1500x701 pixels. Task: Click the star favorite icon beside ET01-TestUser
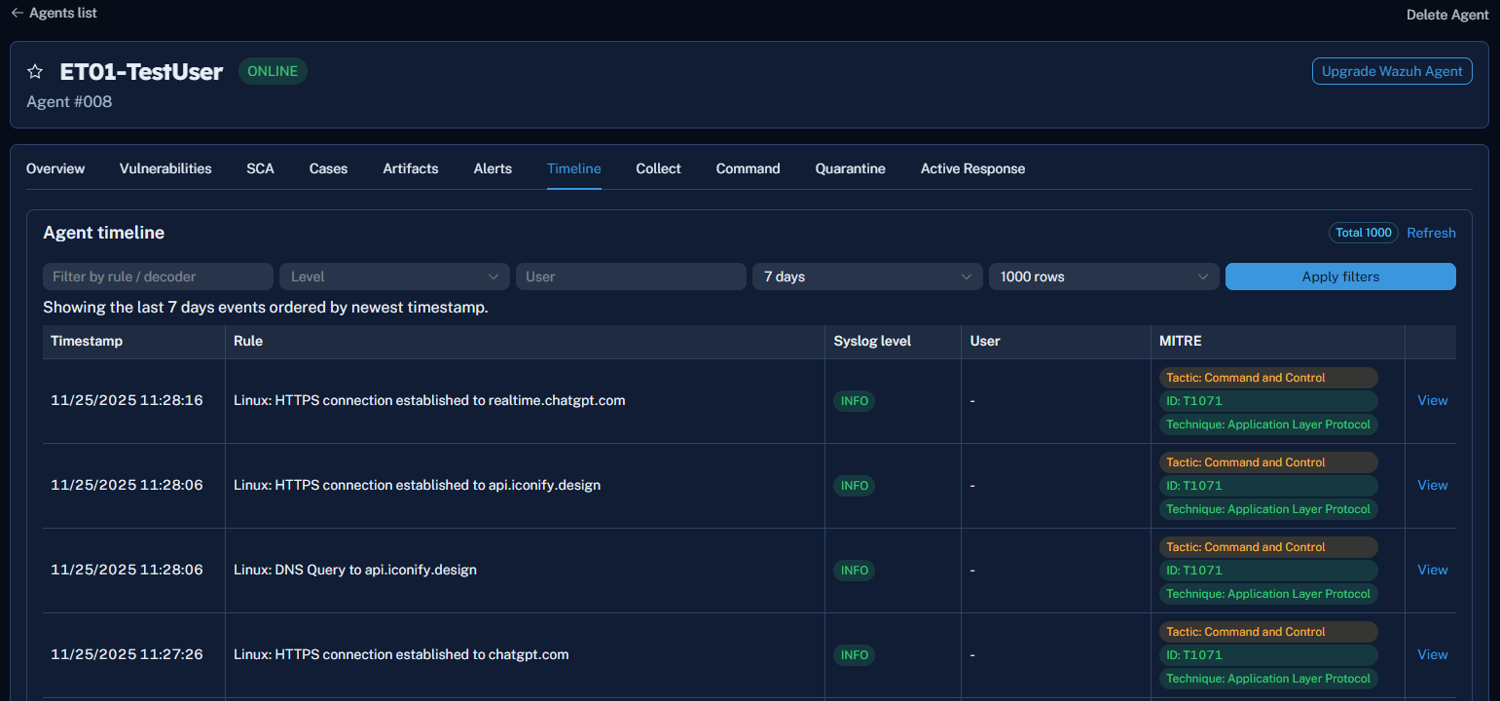(x=35, y=72)
